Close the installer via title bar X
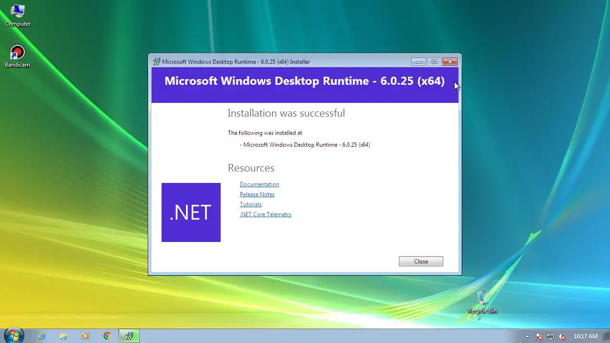This screenshot has height=343, width=610. 450,61
